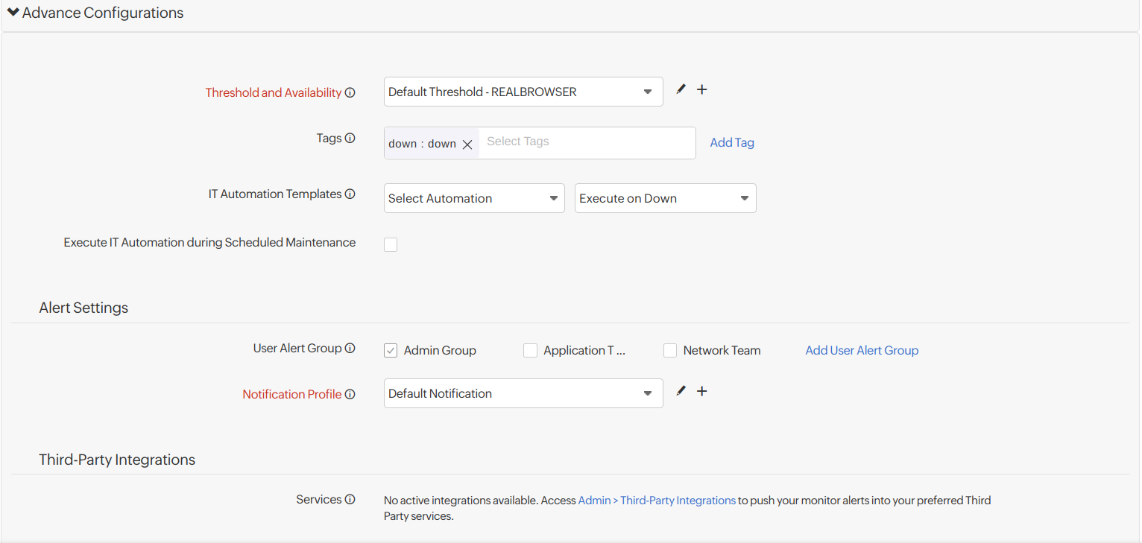Click info icon beside User Alert Group

[350, 349]
